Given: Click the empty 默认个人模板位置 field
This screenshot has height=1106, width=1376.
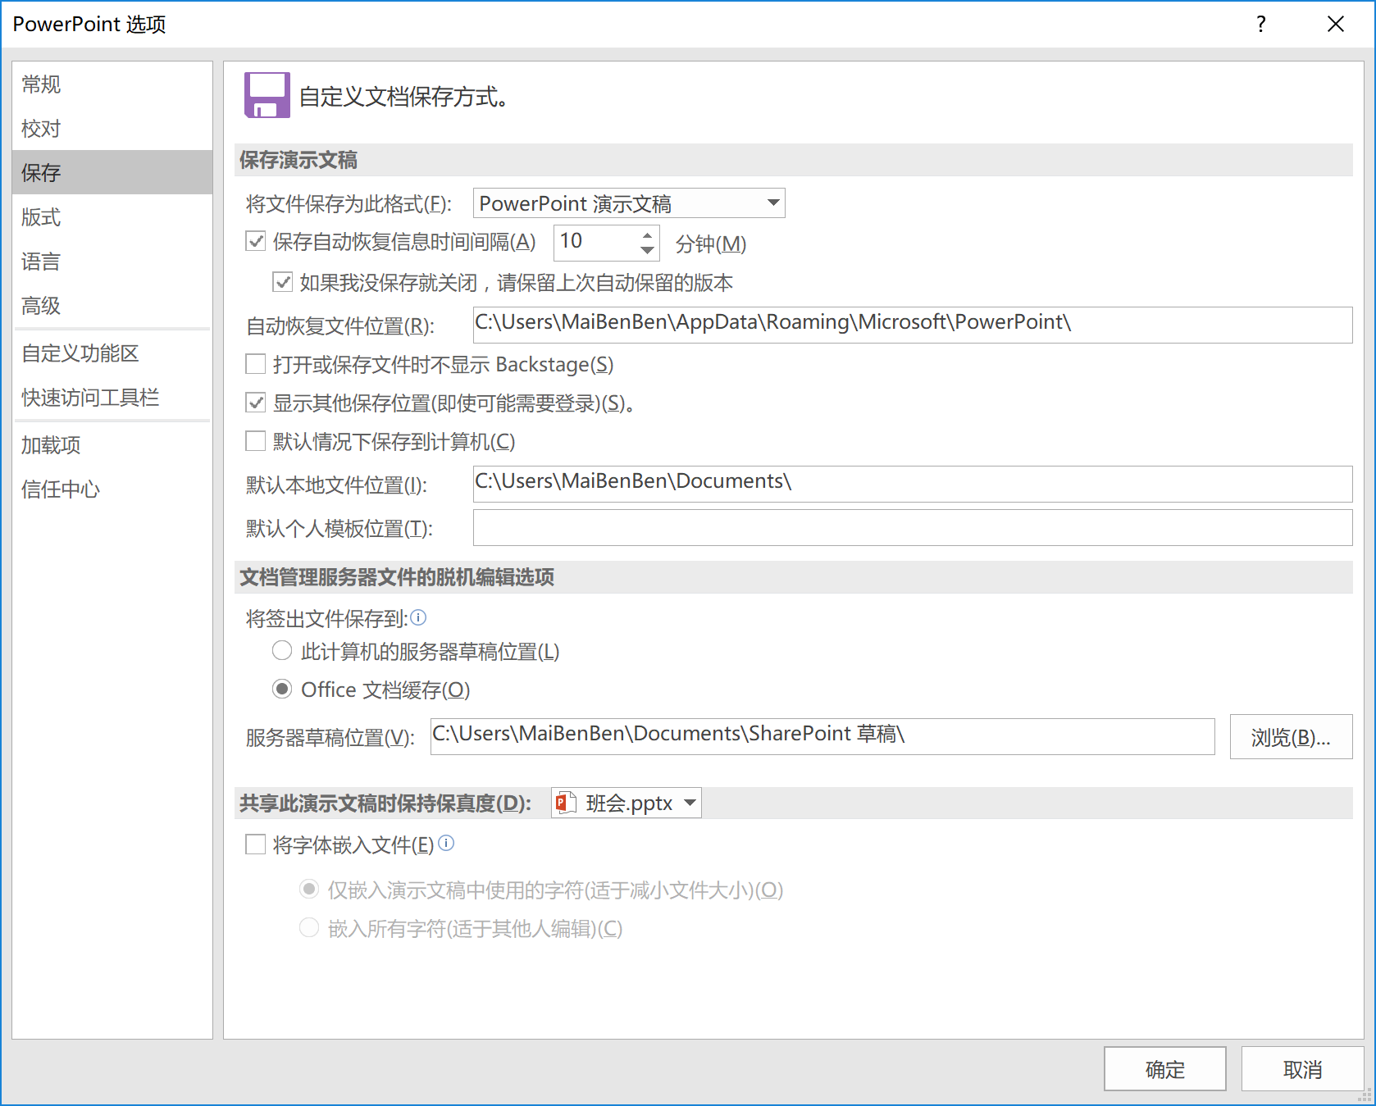Looking at the screenshot, I should [913, 527].
